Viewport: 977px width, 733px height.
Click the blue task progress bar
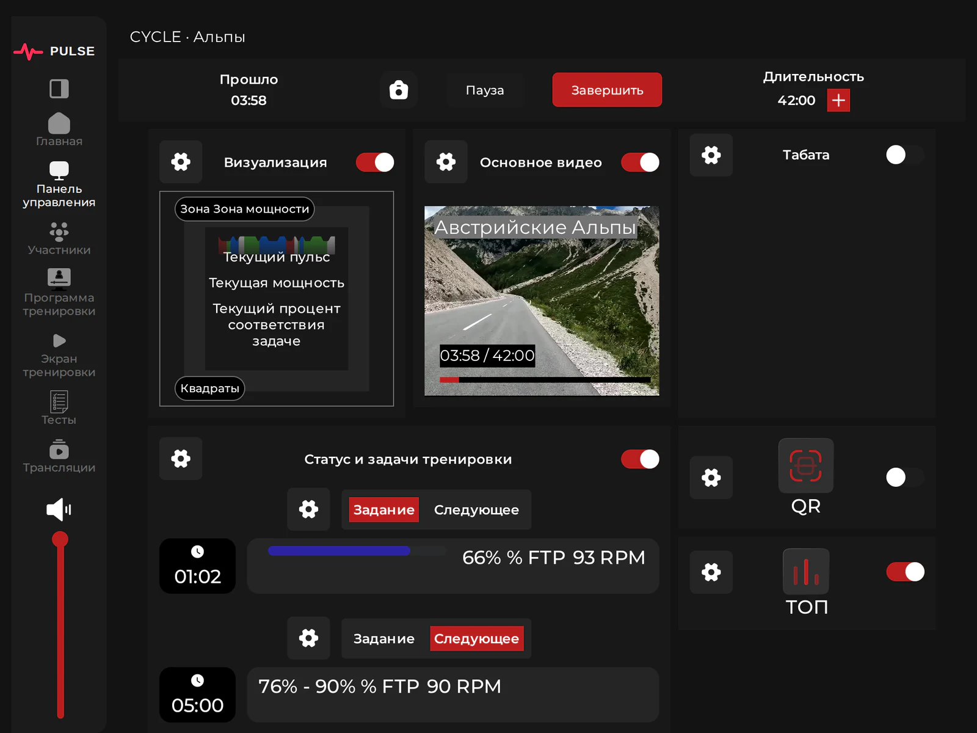(339, 551)
